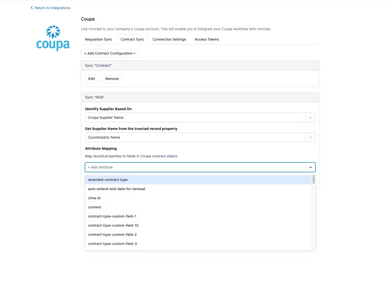The height and width of the screenshot is (299, 389).
Task: Click the Identify Supplier Based On label
Action: click(x=108, y=109)
